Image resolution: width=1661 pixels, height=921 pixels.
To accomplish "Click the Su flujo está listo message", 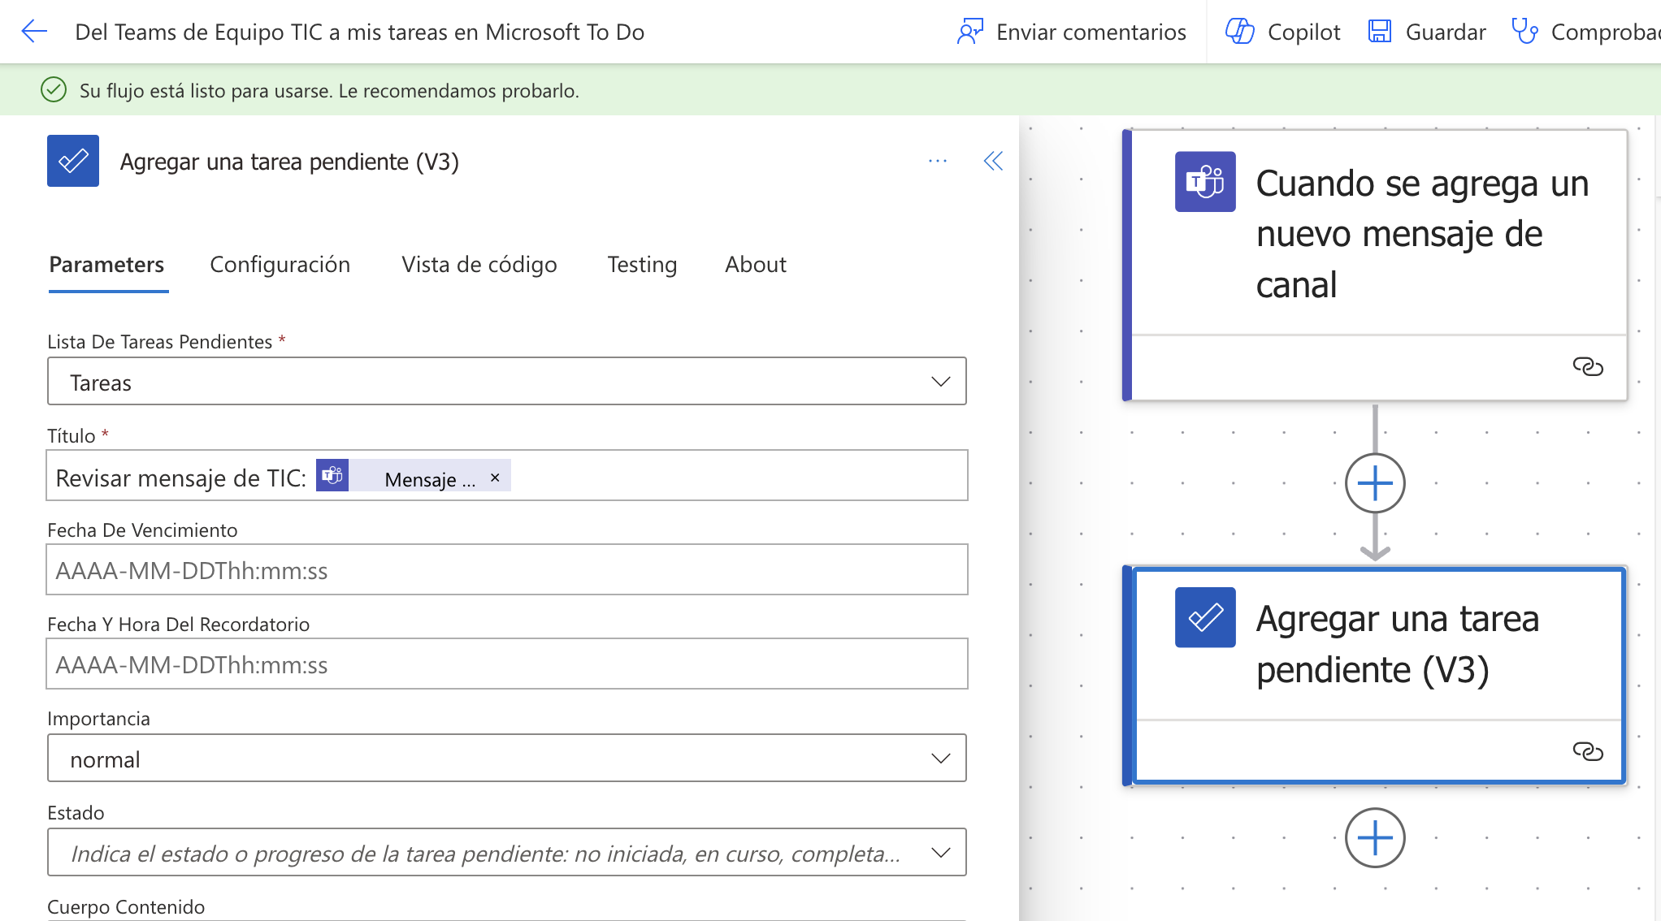I will [329, 90].
